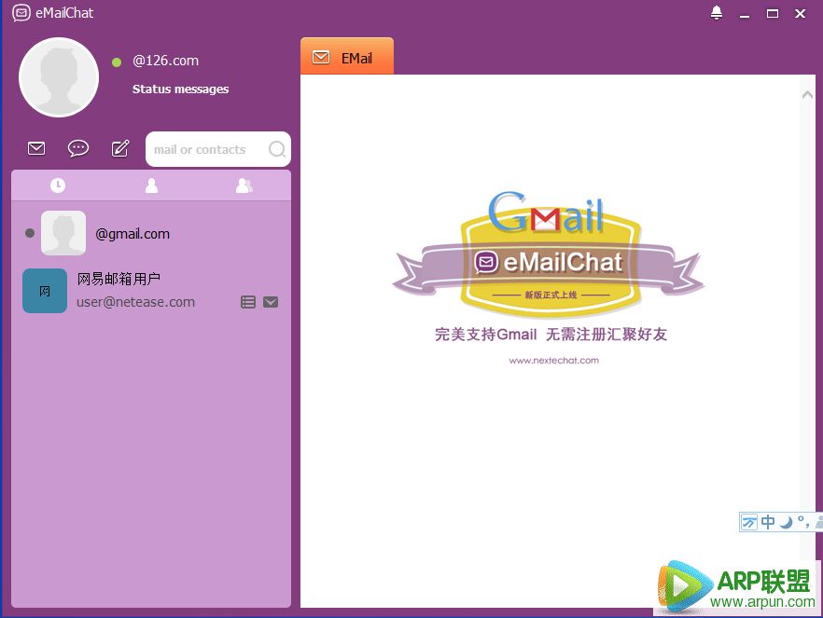Click the large profile avatar
Screen dimensions: 823x618
(x=59, y=77)
